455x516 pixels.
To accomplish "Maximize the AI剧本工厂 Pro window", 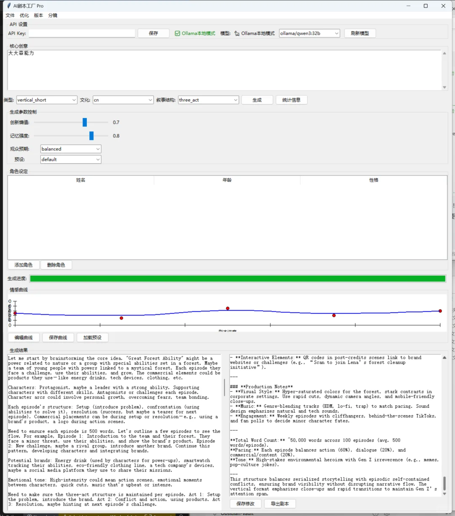I will 426,6.
